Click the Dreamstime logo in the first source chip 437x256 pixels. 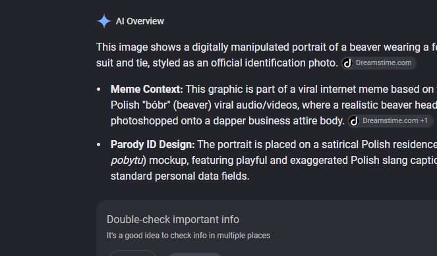347,63
